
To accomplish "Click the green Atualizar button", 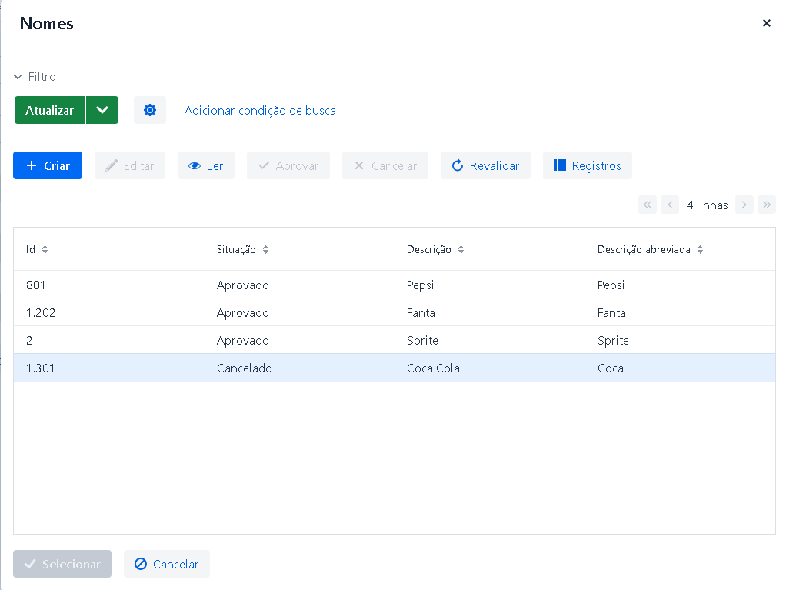I will [x=50, y=110].
